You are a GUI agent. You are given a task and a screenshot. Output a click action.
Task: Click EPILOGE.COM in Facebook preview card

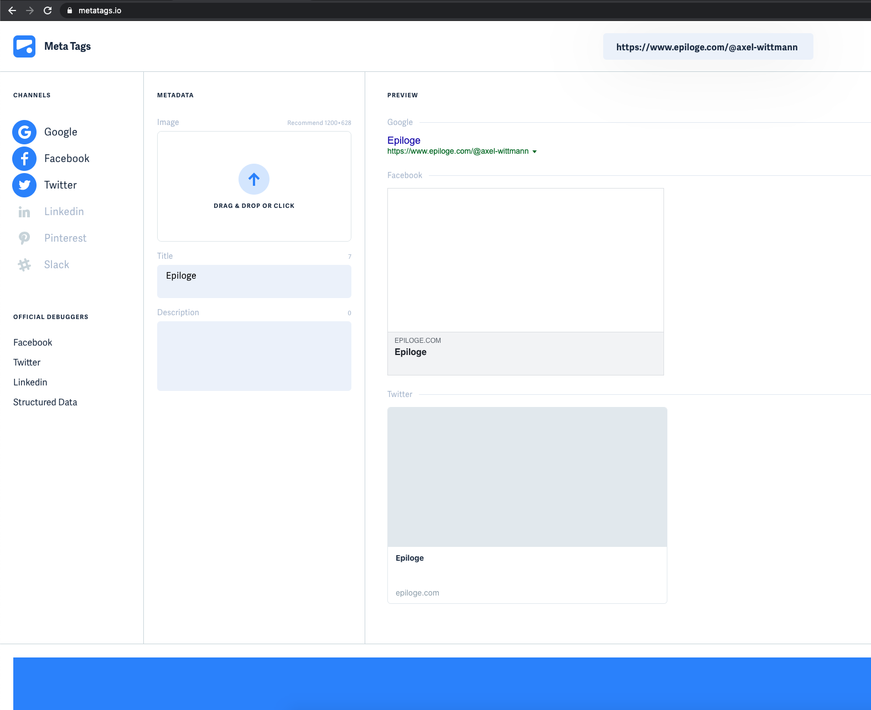point(418,341)
